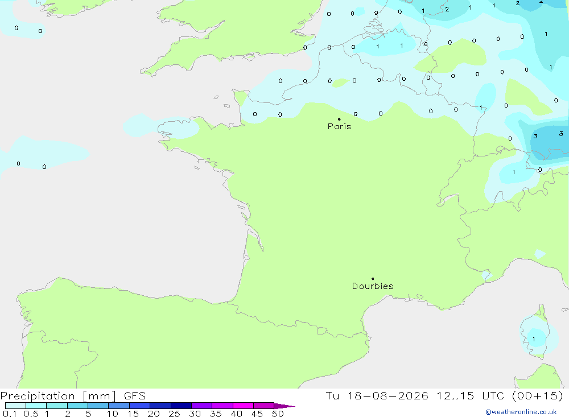
Task: Pick the 0.5–1 mm legend swatch
Action: click(36, 406)
